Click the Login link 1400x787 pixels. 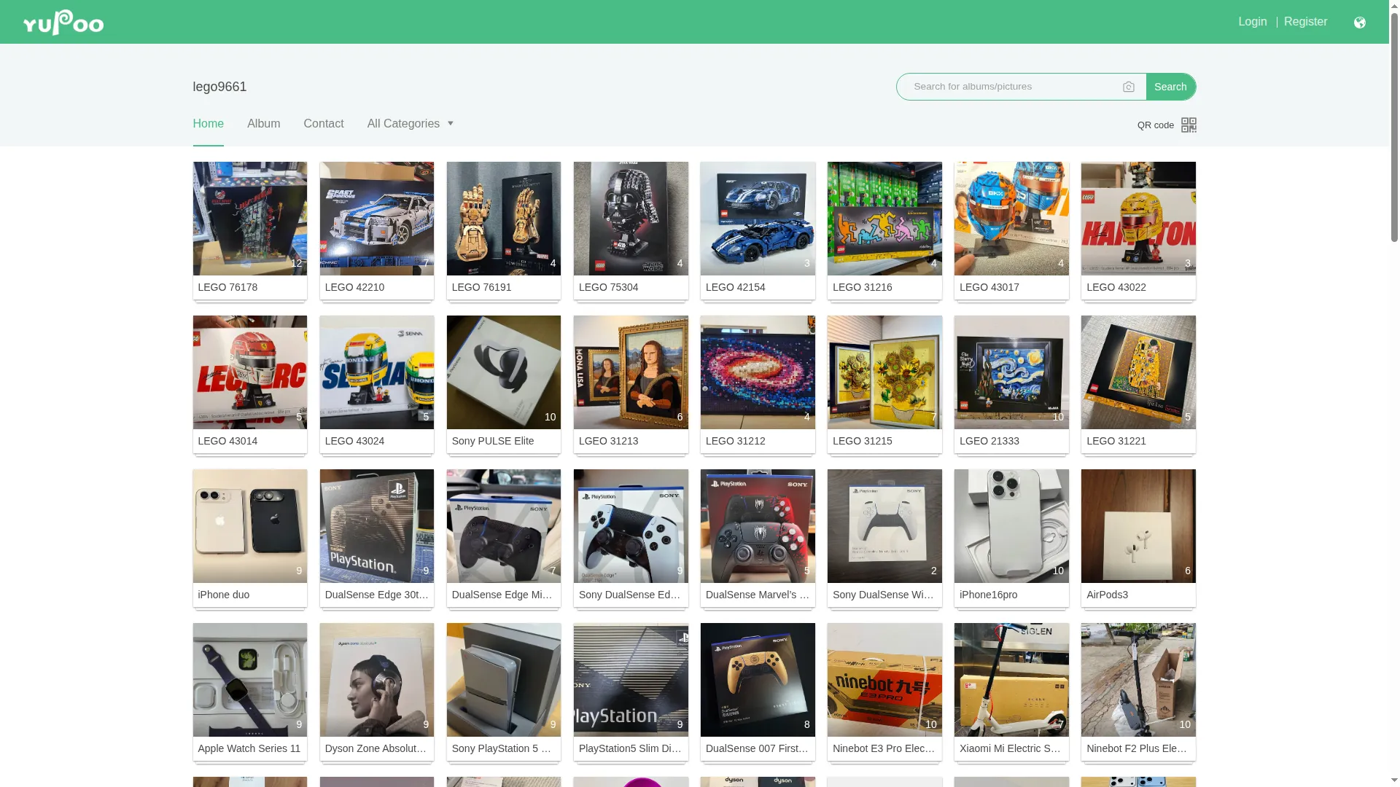tap(1252, 22)
